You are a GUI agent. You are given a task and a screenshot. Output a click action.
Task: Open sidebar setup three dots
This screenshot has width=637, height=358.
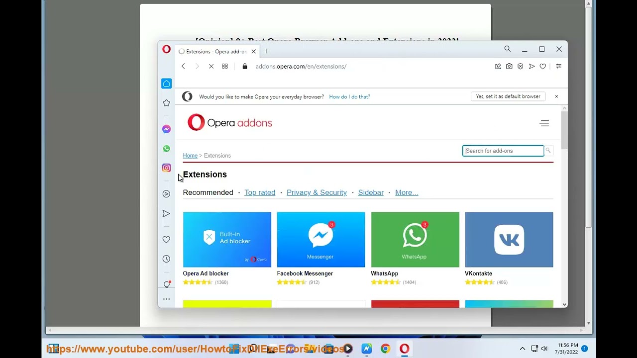point(166,299)
